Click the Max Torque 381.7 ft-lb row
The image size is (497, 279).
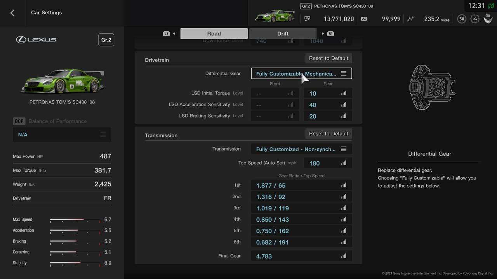pos(62,170)
